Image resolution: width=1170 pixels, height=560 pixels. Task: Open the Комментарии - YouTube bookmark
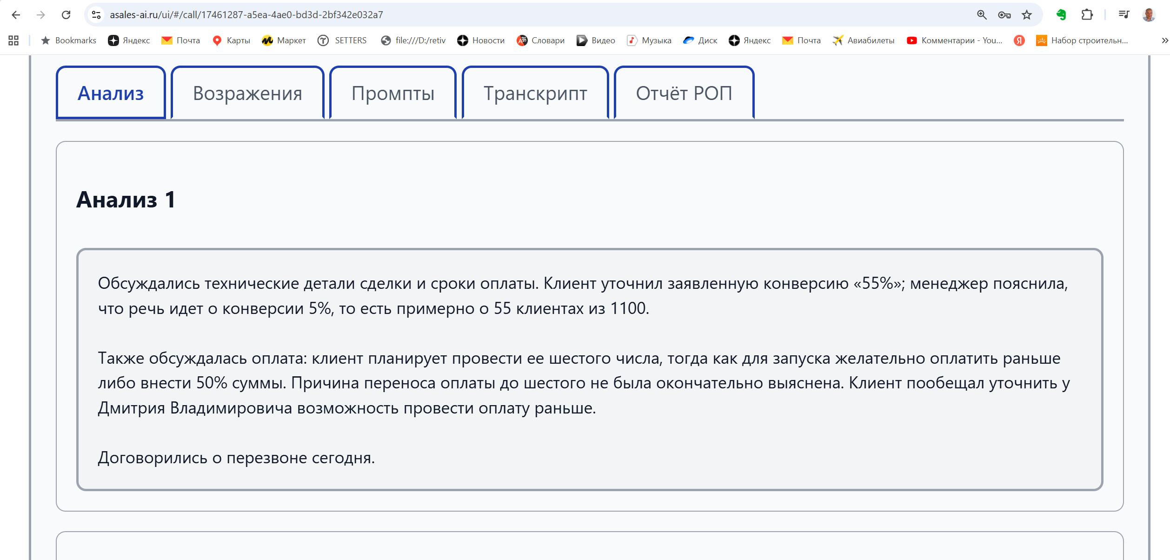coord(954,40)
